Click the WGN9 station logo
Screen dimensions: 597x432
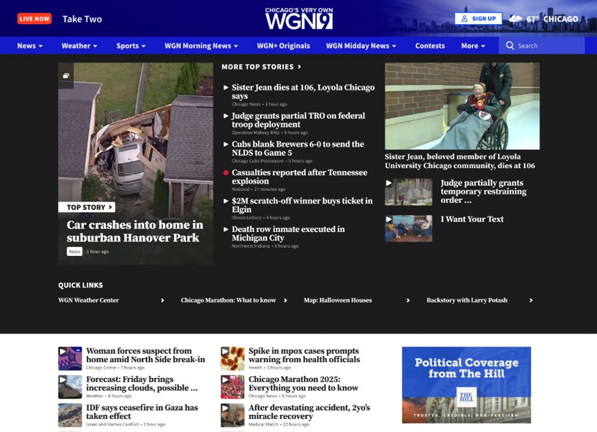click(x=298, y=18)
